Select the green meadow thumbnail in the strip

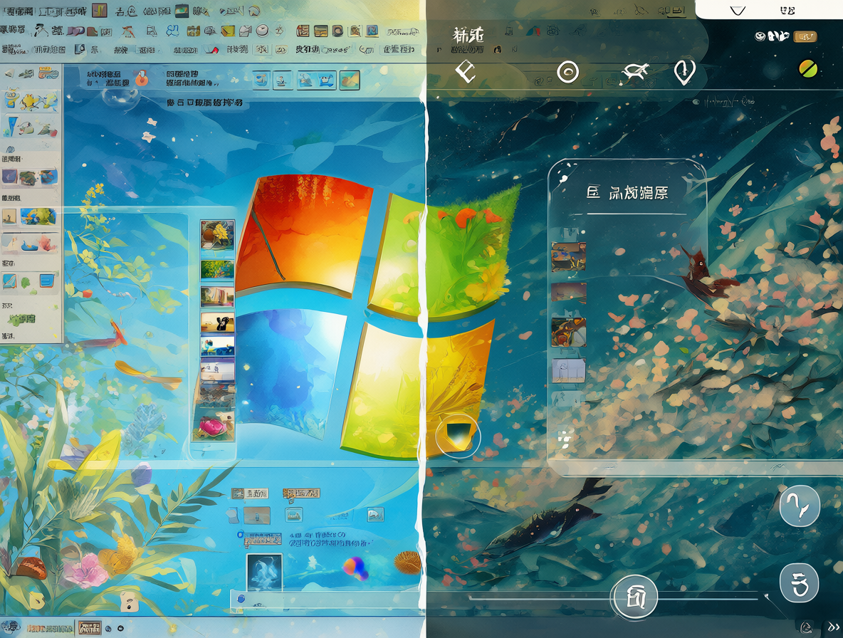(217, 269)
